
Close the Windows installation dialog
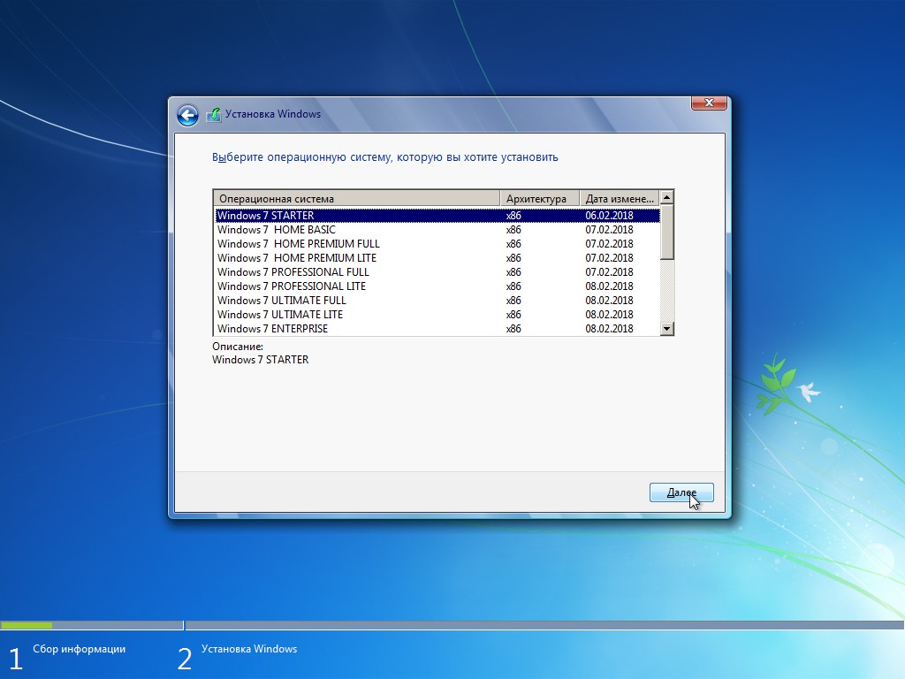(x=709, y=103)
